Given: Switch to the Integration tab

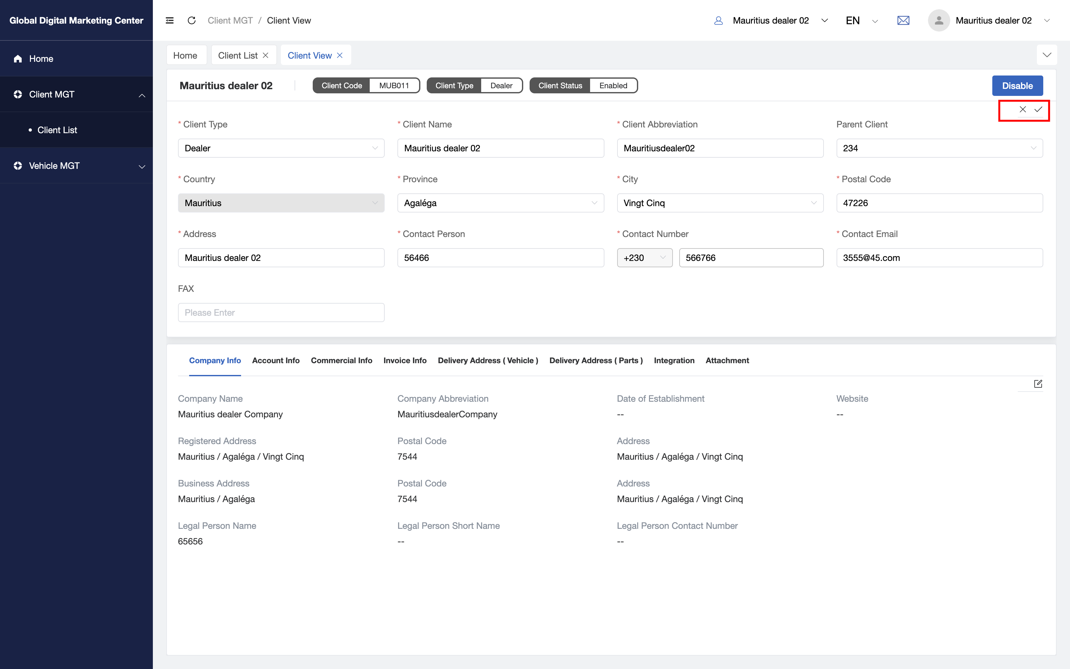Looking at the screenshot, I should pos(674,361).
